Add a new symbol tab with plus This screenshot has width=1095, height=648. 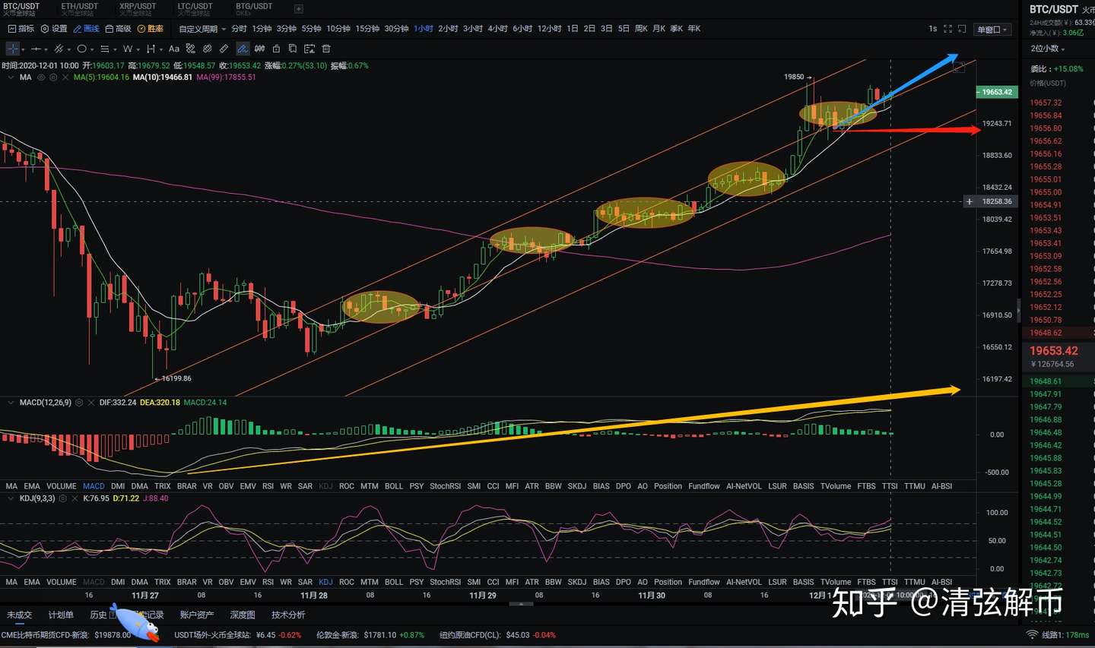(299, 9)
